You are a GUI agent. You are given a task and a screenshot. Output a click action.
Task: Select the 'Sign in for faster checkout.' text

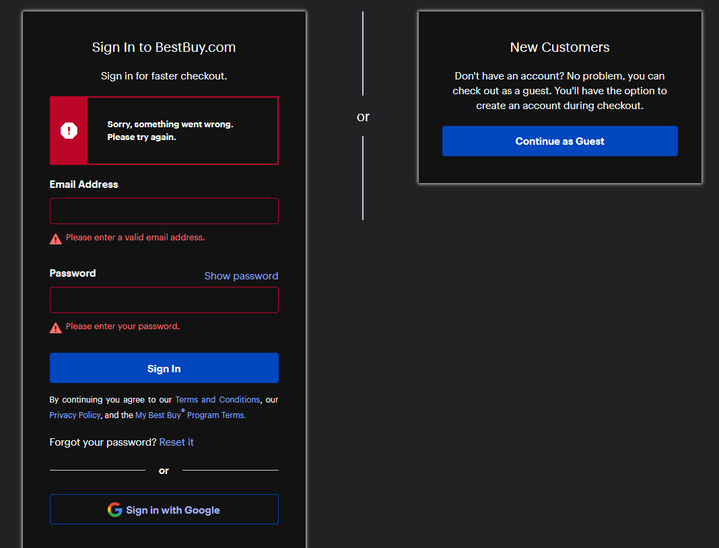(164, 75)
